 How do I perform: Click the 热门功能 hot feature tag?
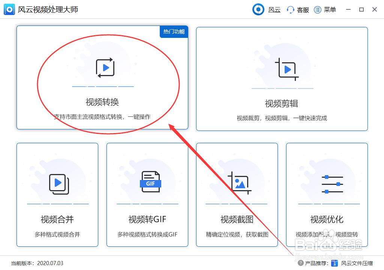174,32
